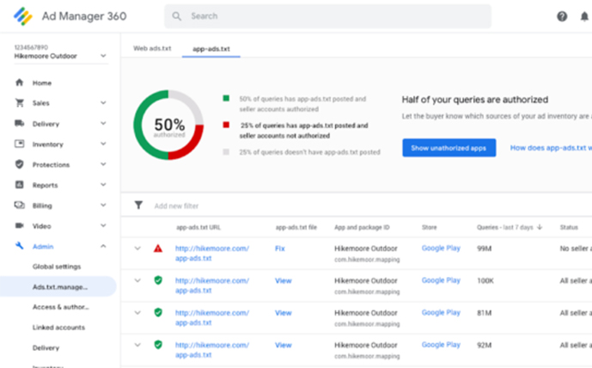Viewport: 592px width, 368px height.
Task: Select Ads.txt management menu item
Action: click(59, 287)
